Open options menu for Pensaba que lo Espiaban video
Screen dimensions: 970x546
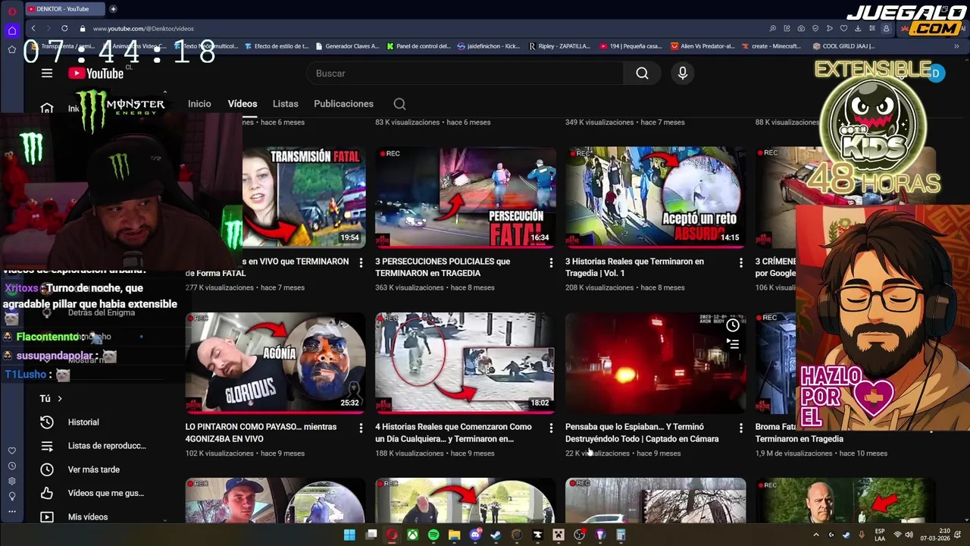coord(741,428)
